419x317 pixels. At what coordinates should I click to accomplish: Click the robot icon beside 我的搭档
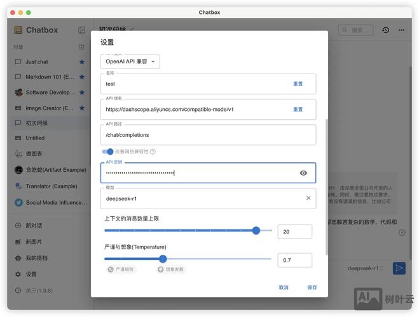point(18,258)
